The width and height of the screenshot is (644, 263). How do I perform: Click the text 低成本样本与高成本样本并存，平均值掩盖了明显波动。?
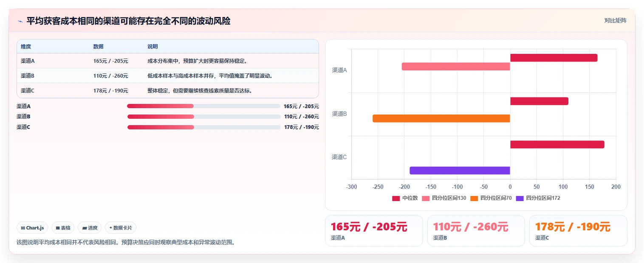point(210,76)
